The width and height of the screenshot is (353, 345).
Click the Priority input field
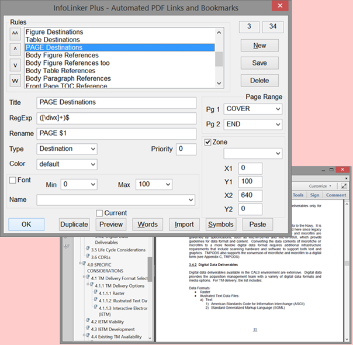pos(186,149)
